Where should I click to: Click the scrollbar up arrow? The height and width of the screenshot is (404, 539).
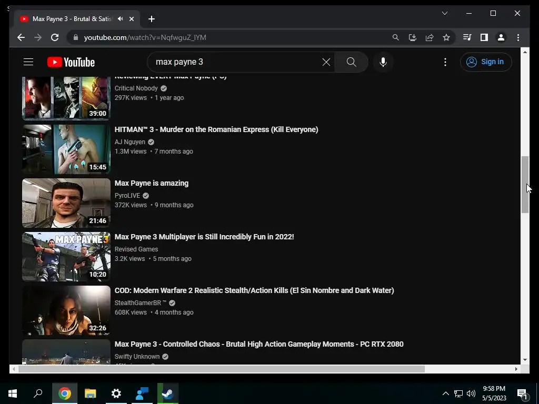coord(525,52)
